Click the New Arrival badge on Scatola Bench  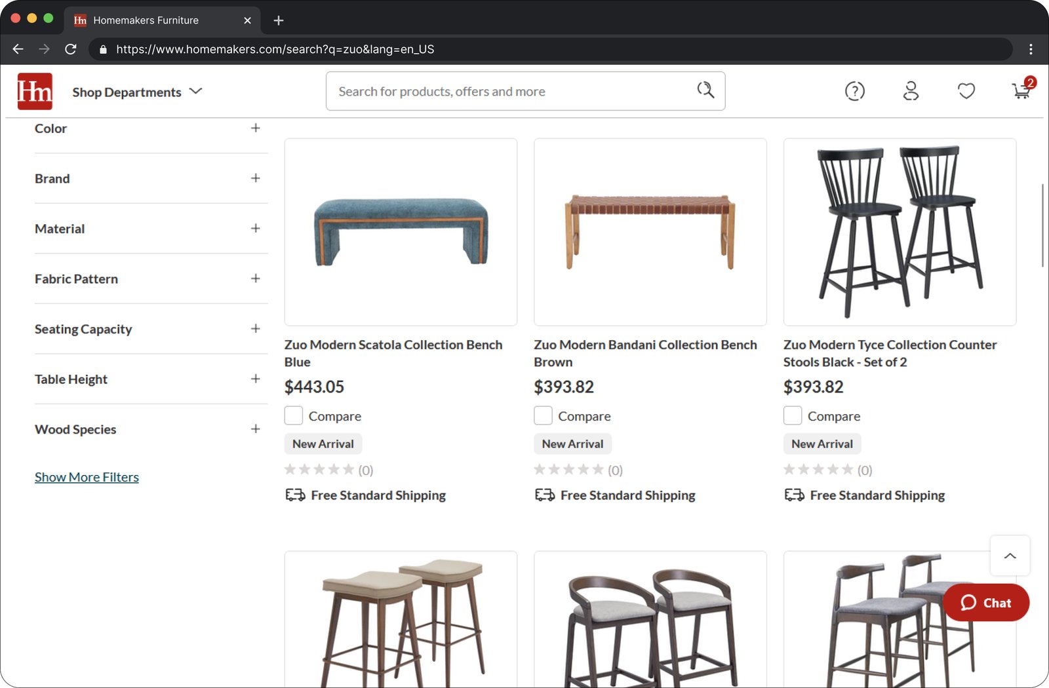(x=323, y=444)
